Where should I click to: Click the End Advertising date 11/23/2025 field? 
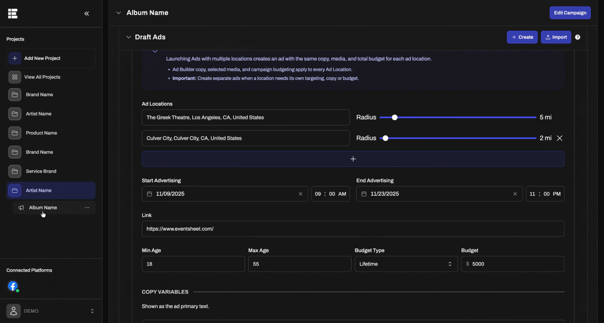coord(439,194)
